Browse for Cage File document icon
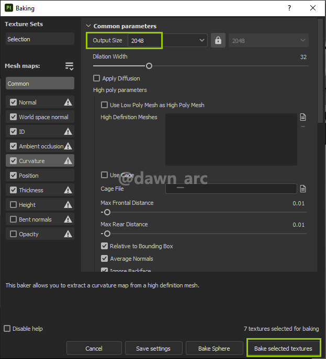Screen dimensions: 326x359 coord(303,189)
